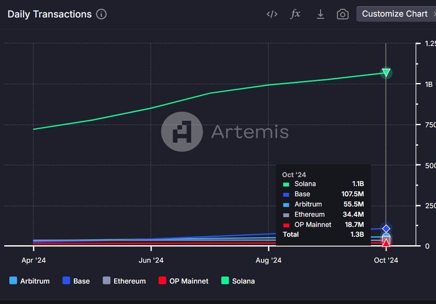Take a chart screenshot with camera icon
This screenshot has height=304, width=436.
pos(343,14)
